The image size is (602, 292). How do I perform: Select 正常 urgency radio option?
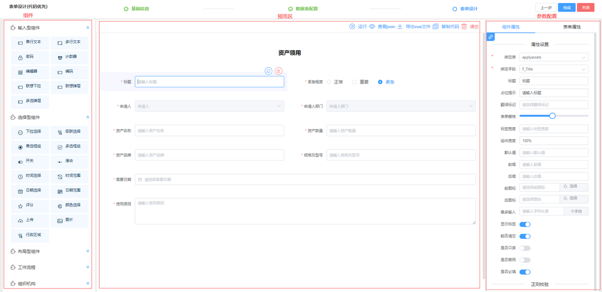pyautogui.click(x=335, y=82)
